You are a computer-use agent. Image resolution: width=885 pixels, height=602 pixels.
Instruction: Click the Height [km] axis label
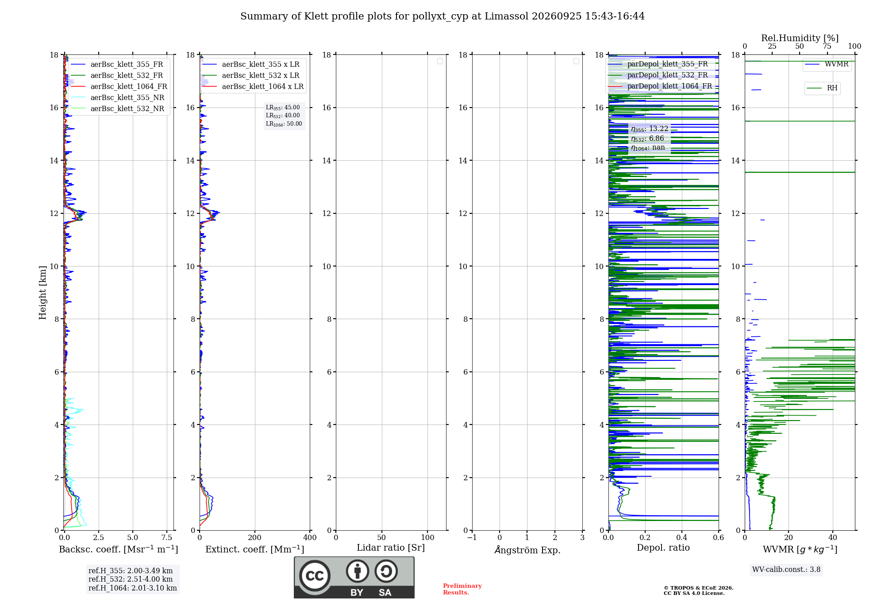coord(42,293)
